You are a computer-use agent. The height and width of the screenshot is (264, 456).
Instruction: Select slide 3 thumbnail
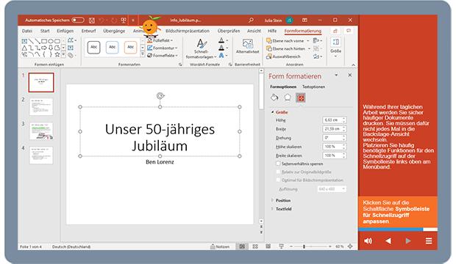(41, 131)
